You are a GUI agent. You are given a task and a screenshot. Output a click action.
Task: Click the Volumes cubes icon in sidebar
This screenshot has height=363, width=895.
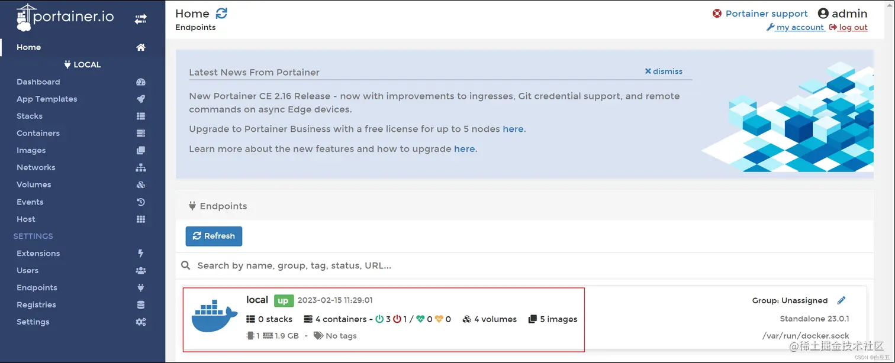(x=141, y=184)
